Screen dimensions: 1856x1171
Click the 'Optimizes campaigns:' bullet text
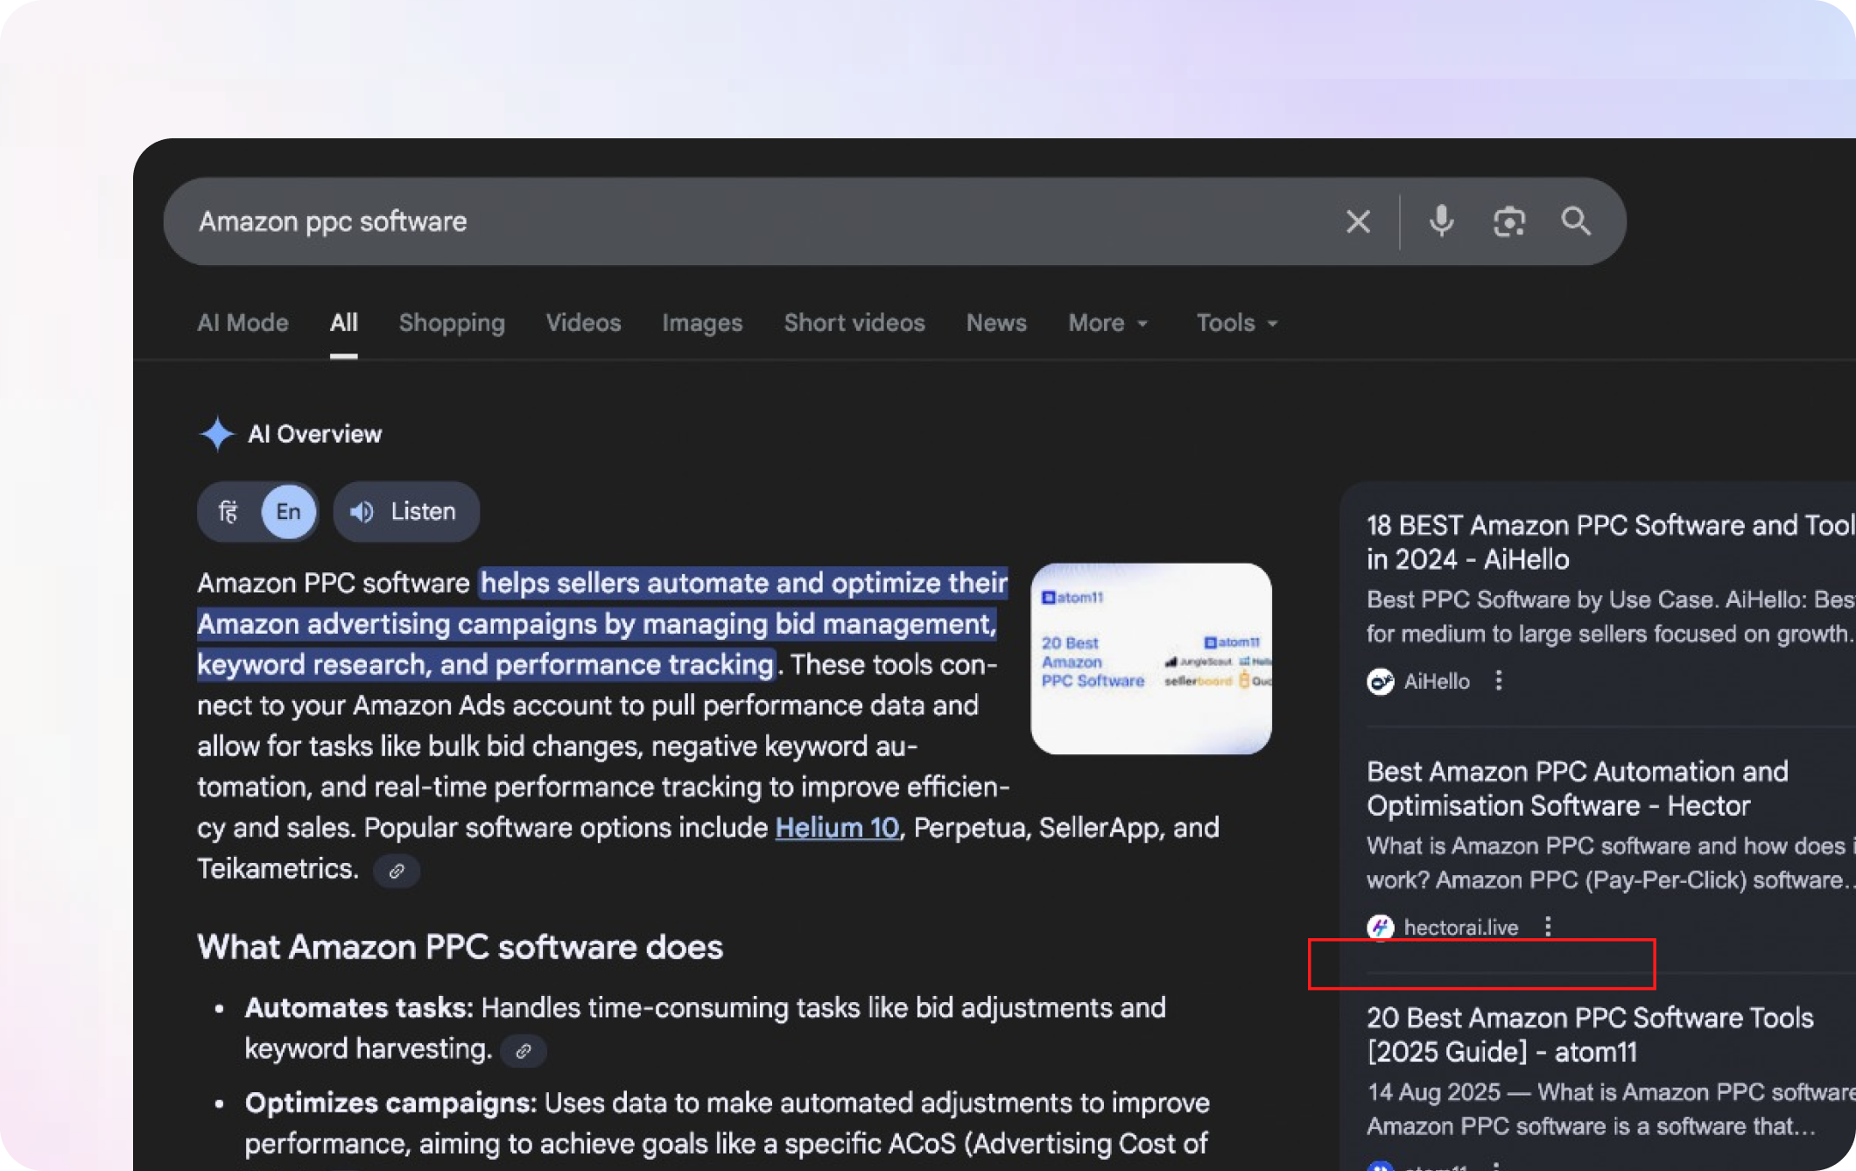click(x=390, y=1104)
